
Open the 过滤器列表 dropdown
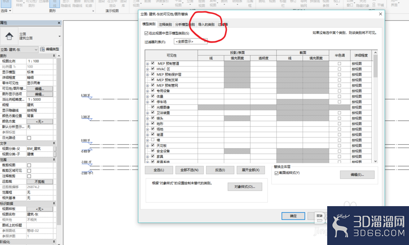(191, 41)
